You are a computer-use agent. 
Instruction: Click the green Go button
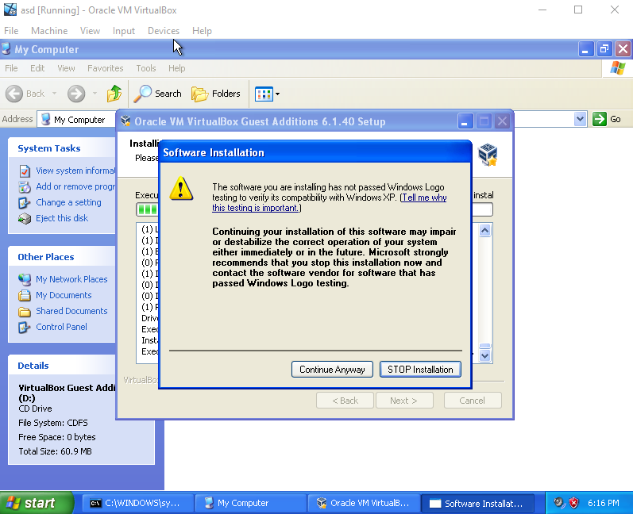[608, 119]
